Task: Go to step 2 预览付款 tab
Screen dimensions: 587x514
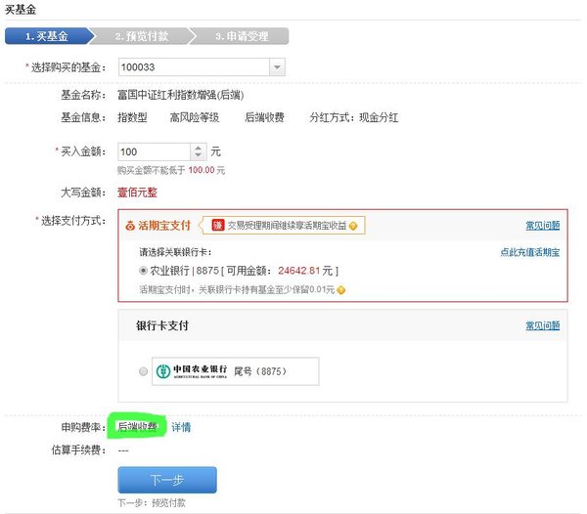Action: [142, 36]
